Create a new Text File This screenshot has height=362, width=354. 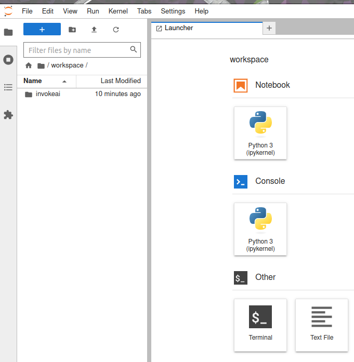321,324
